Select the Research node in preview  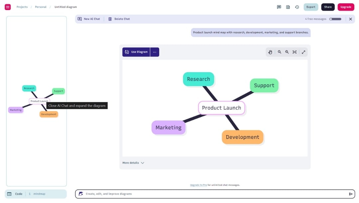tap(198, 79)
